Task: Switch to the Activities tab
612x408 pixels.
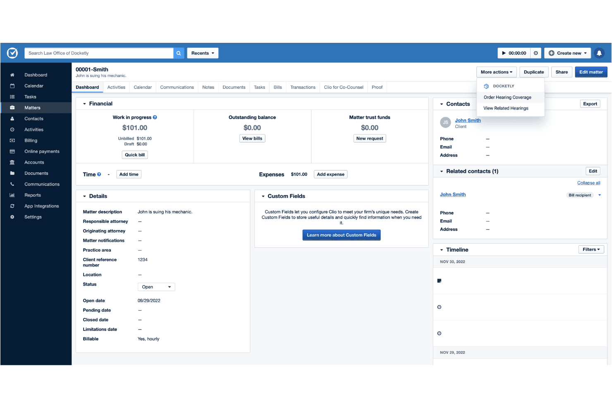Action: [x=116, y=87]
